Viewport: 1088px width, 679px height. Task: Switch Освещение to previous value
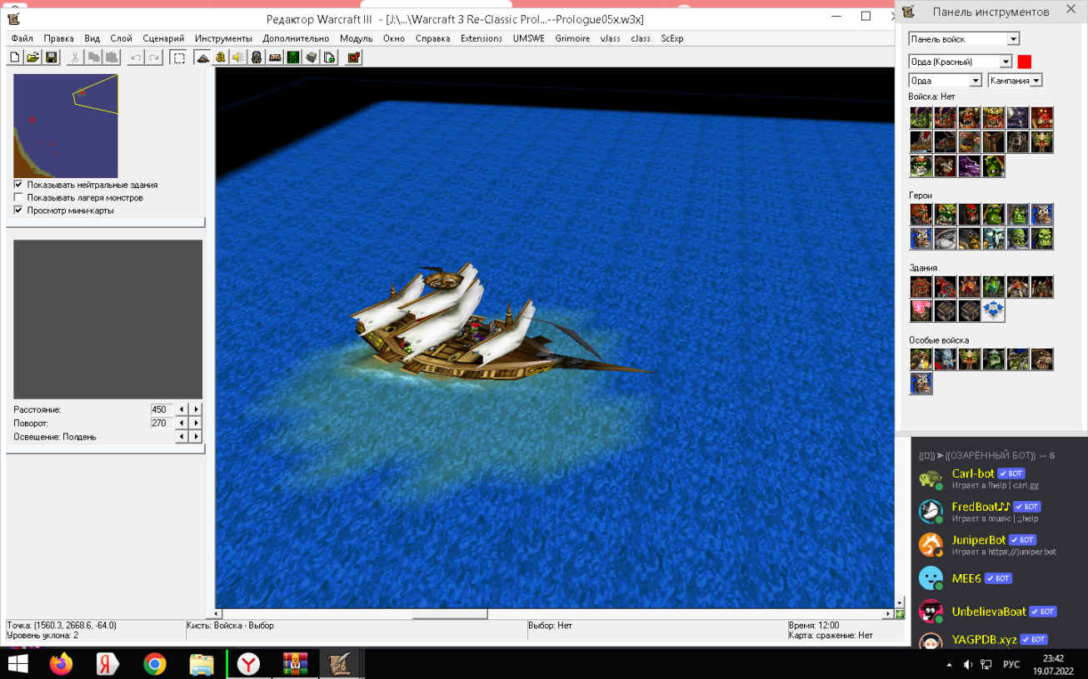tap(182, 436)
